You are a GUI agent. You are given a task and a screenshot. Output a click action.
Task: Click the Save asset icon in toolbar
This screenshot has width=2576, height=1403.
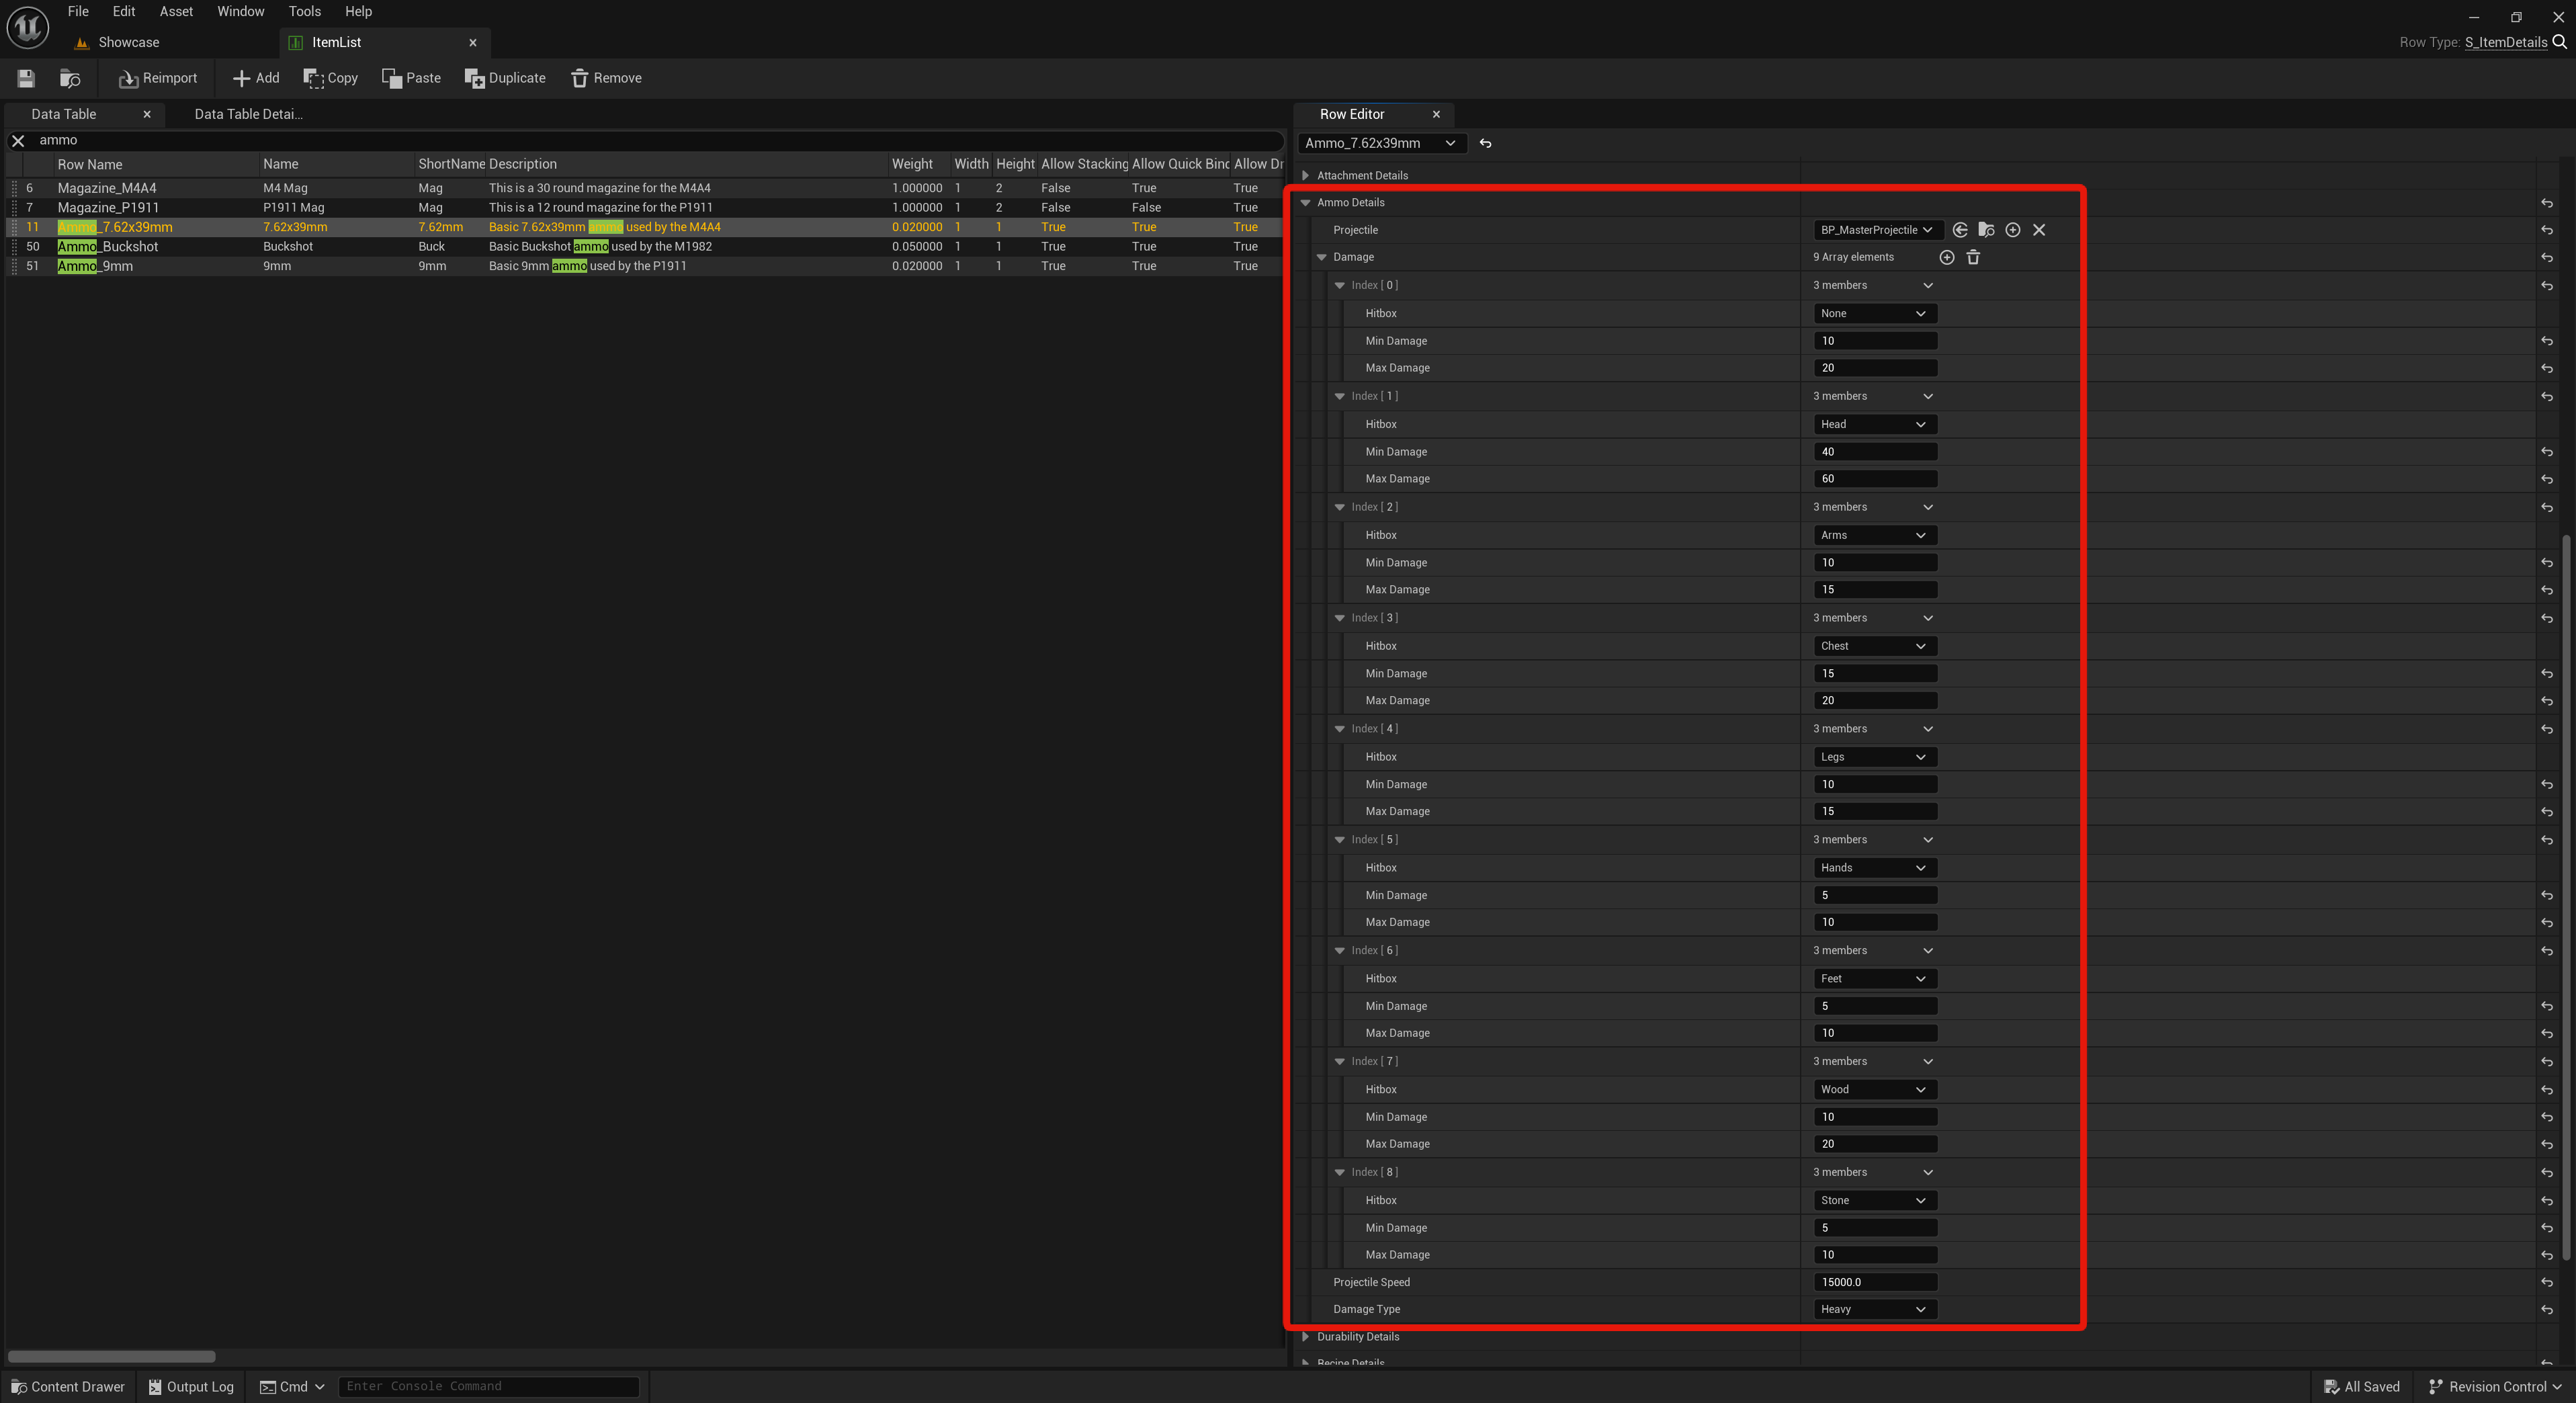[x=26, y=78]
